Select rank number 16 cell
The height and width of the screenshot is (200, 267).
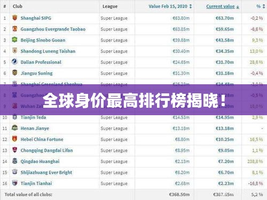(5, 183)
